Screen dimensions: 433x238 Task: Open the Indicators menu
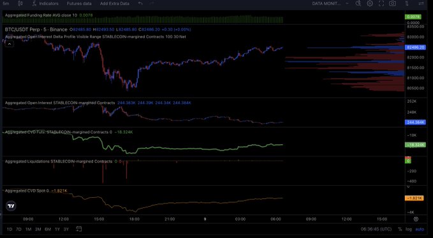pyautogui.click(x=45, y=4)
